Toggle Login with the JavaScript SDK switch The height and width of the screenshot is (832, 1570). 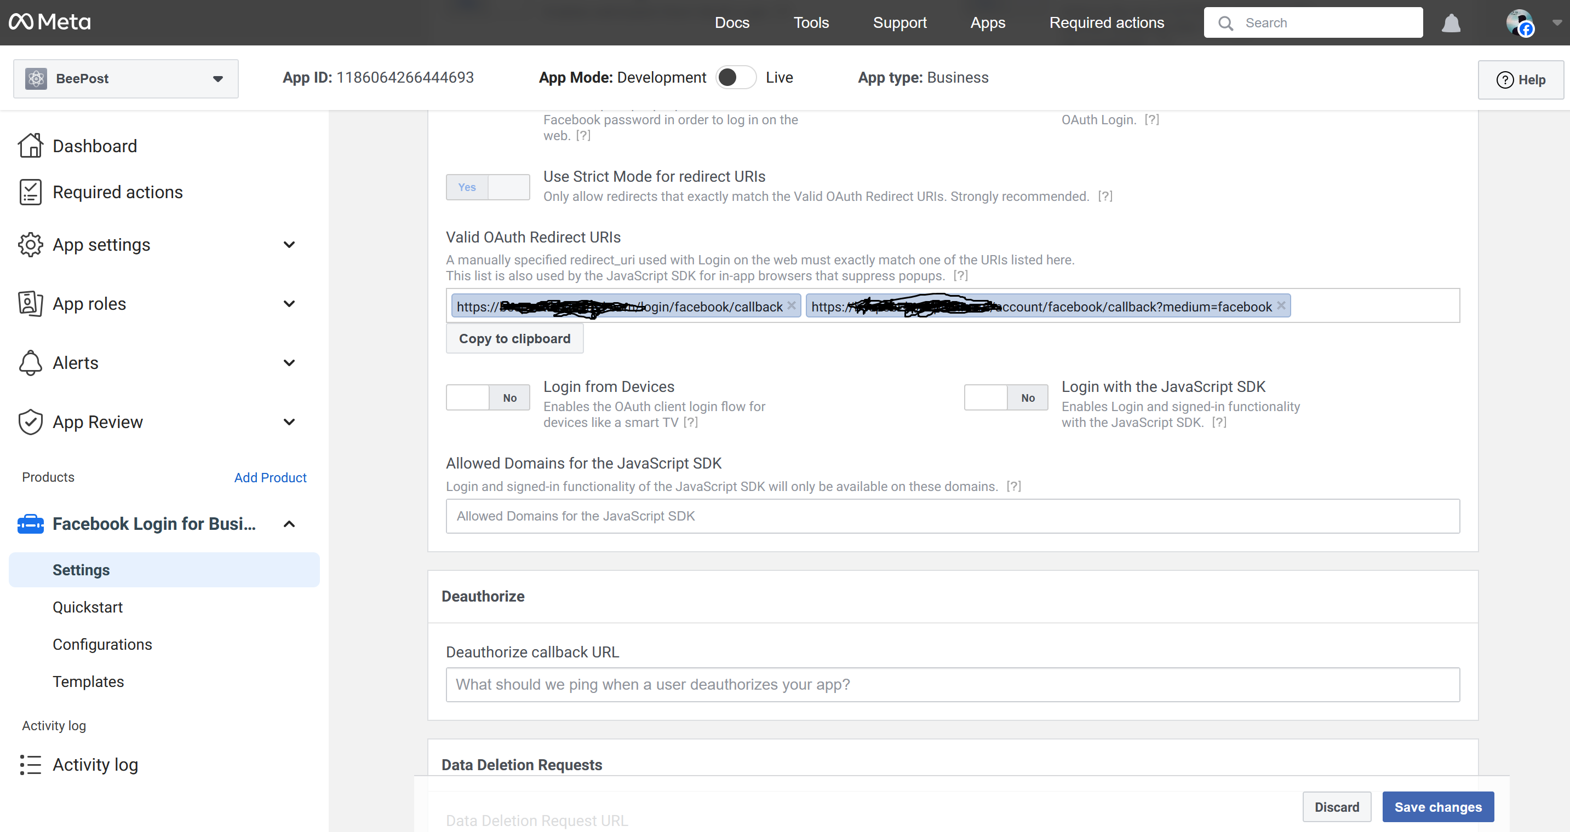pos(1006,398)
